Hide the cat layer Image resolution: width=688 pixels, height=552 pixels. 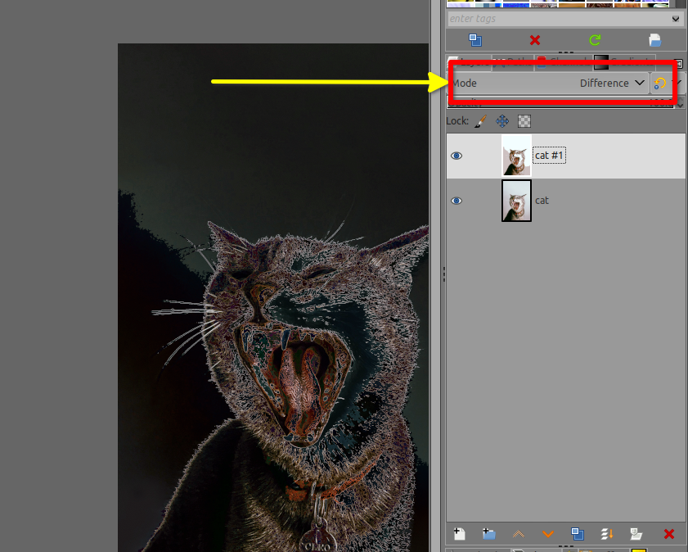456,201
